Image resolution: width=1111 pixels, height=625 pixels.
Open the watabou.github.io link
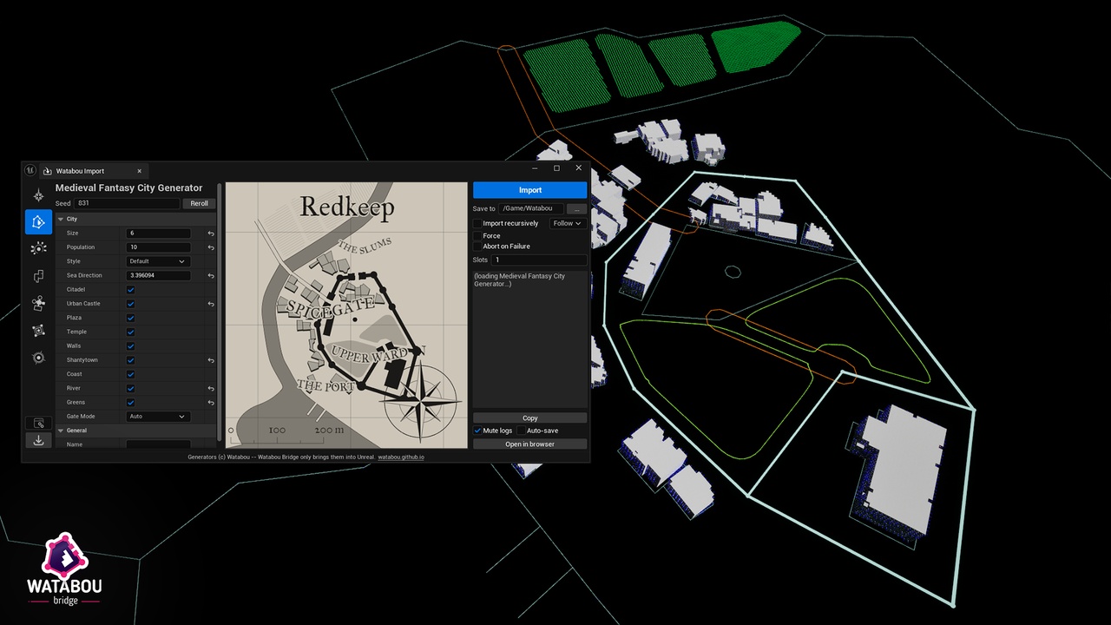[x=401, y=457]
